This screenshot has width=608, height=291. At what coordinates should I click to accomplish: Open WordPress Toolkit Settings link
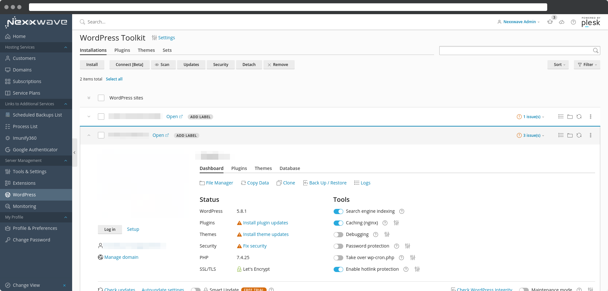(163, 38)
